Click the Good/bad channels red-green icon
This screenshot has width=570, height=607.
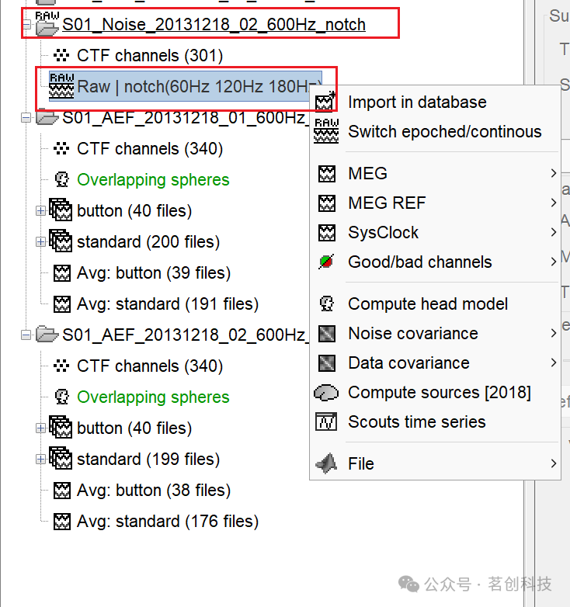(x=326, y=262)
